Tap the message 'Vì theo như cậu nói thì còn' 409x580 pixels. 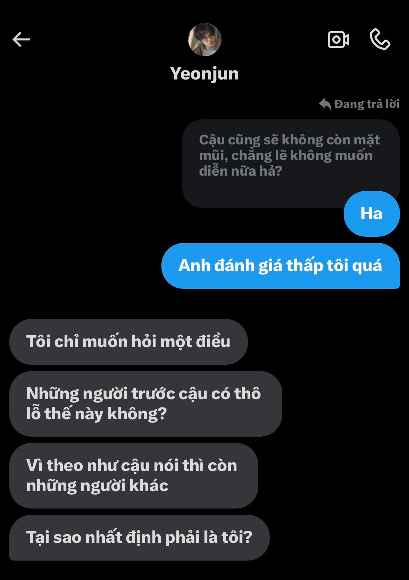click(134, 476)
